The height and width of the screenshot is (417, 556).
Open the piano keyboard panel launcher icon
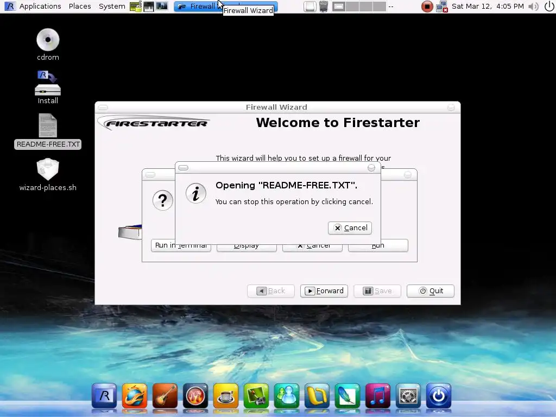(x=149, y=6)
